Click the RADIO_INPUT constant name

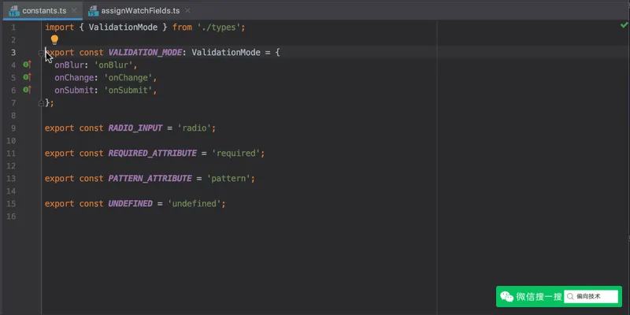(135, 128)
